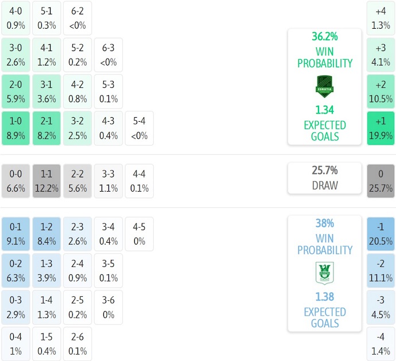Click the 38% win probability text
This screenshot has width=396, height=361.
324,223
